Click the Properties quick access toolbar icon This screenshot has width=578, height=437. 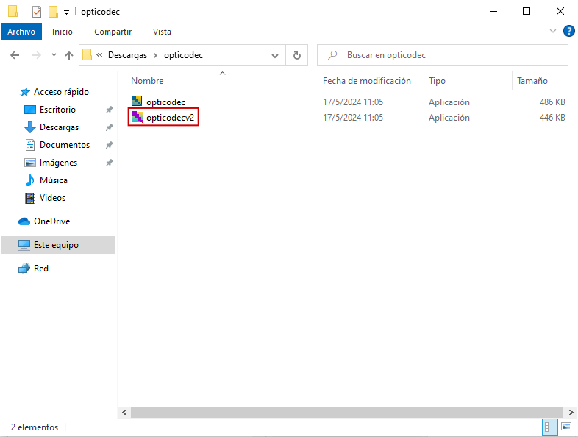pos(37,11)
